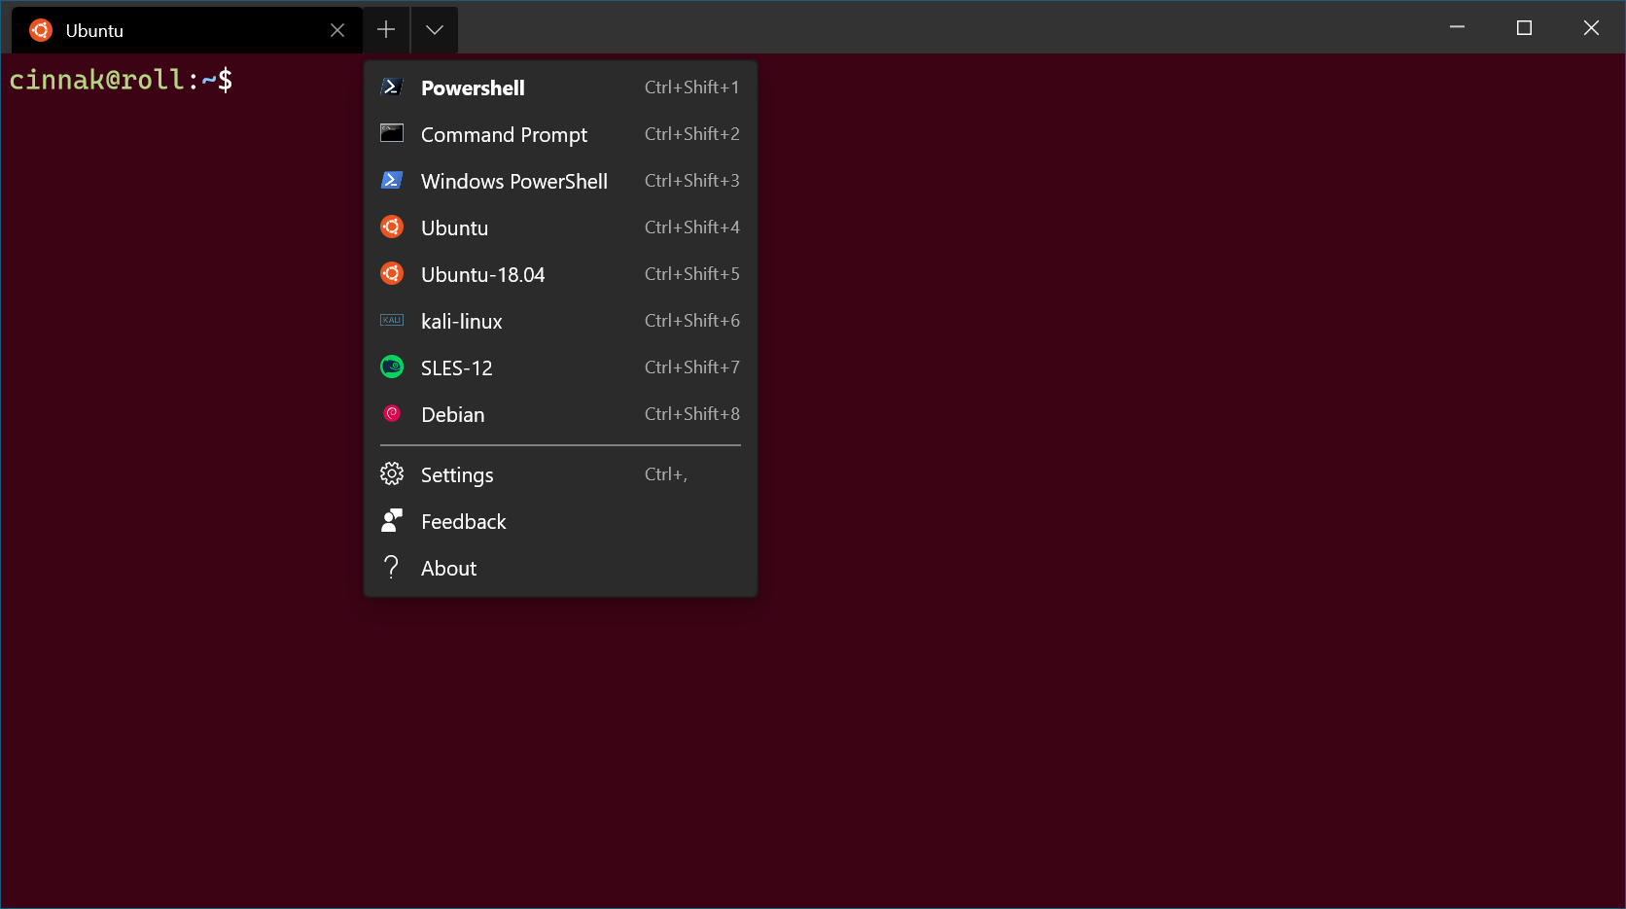The width and height of the screenshot is (1626, 909).
Task: Open Feedback menu entry
Action: point(560,521)
